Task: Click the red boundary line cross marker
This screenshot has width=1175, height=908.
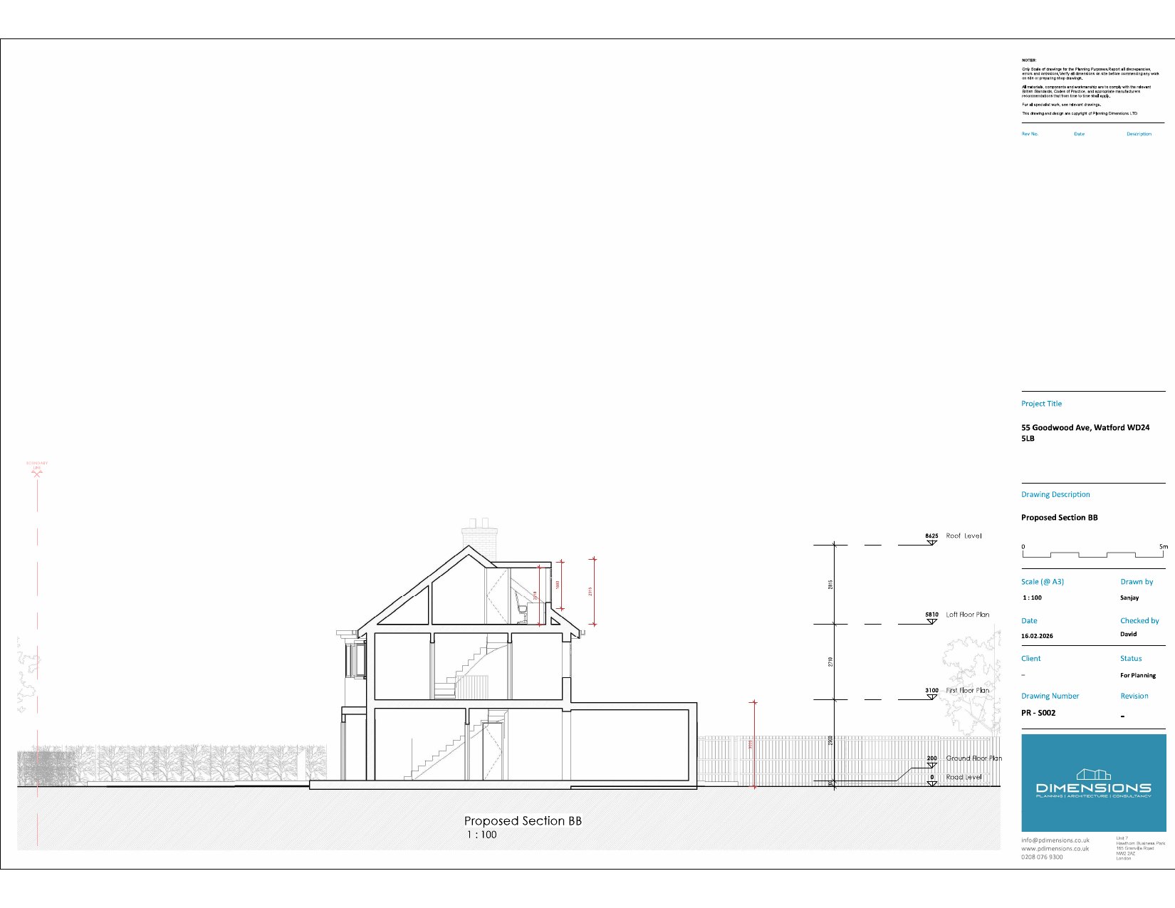Action: [x=37, y=474]
